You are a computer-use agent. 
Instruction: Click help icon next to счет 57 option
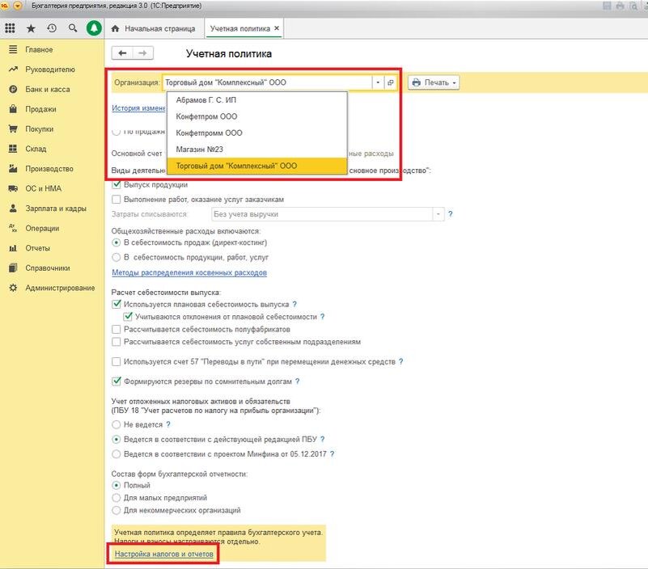coord(401,361)
